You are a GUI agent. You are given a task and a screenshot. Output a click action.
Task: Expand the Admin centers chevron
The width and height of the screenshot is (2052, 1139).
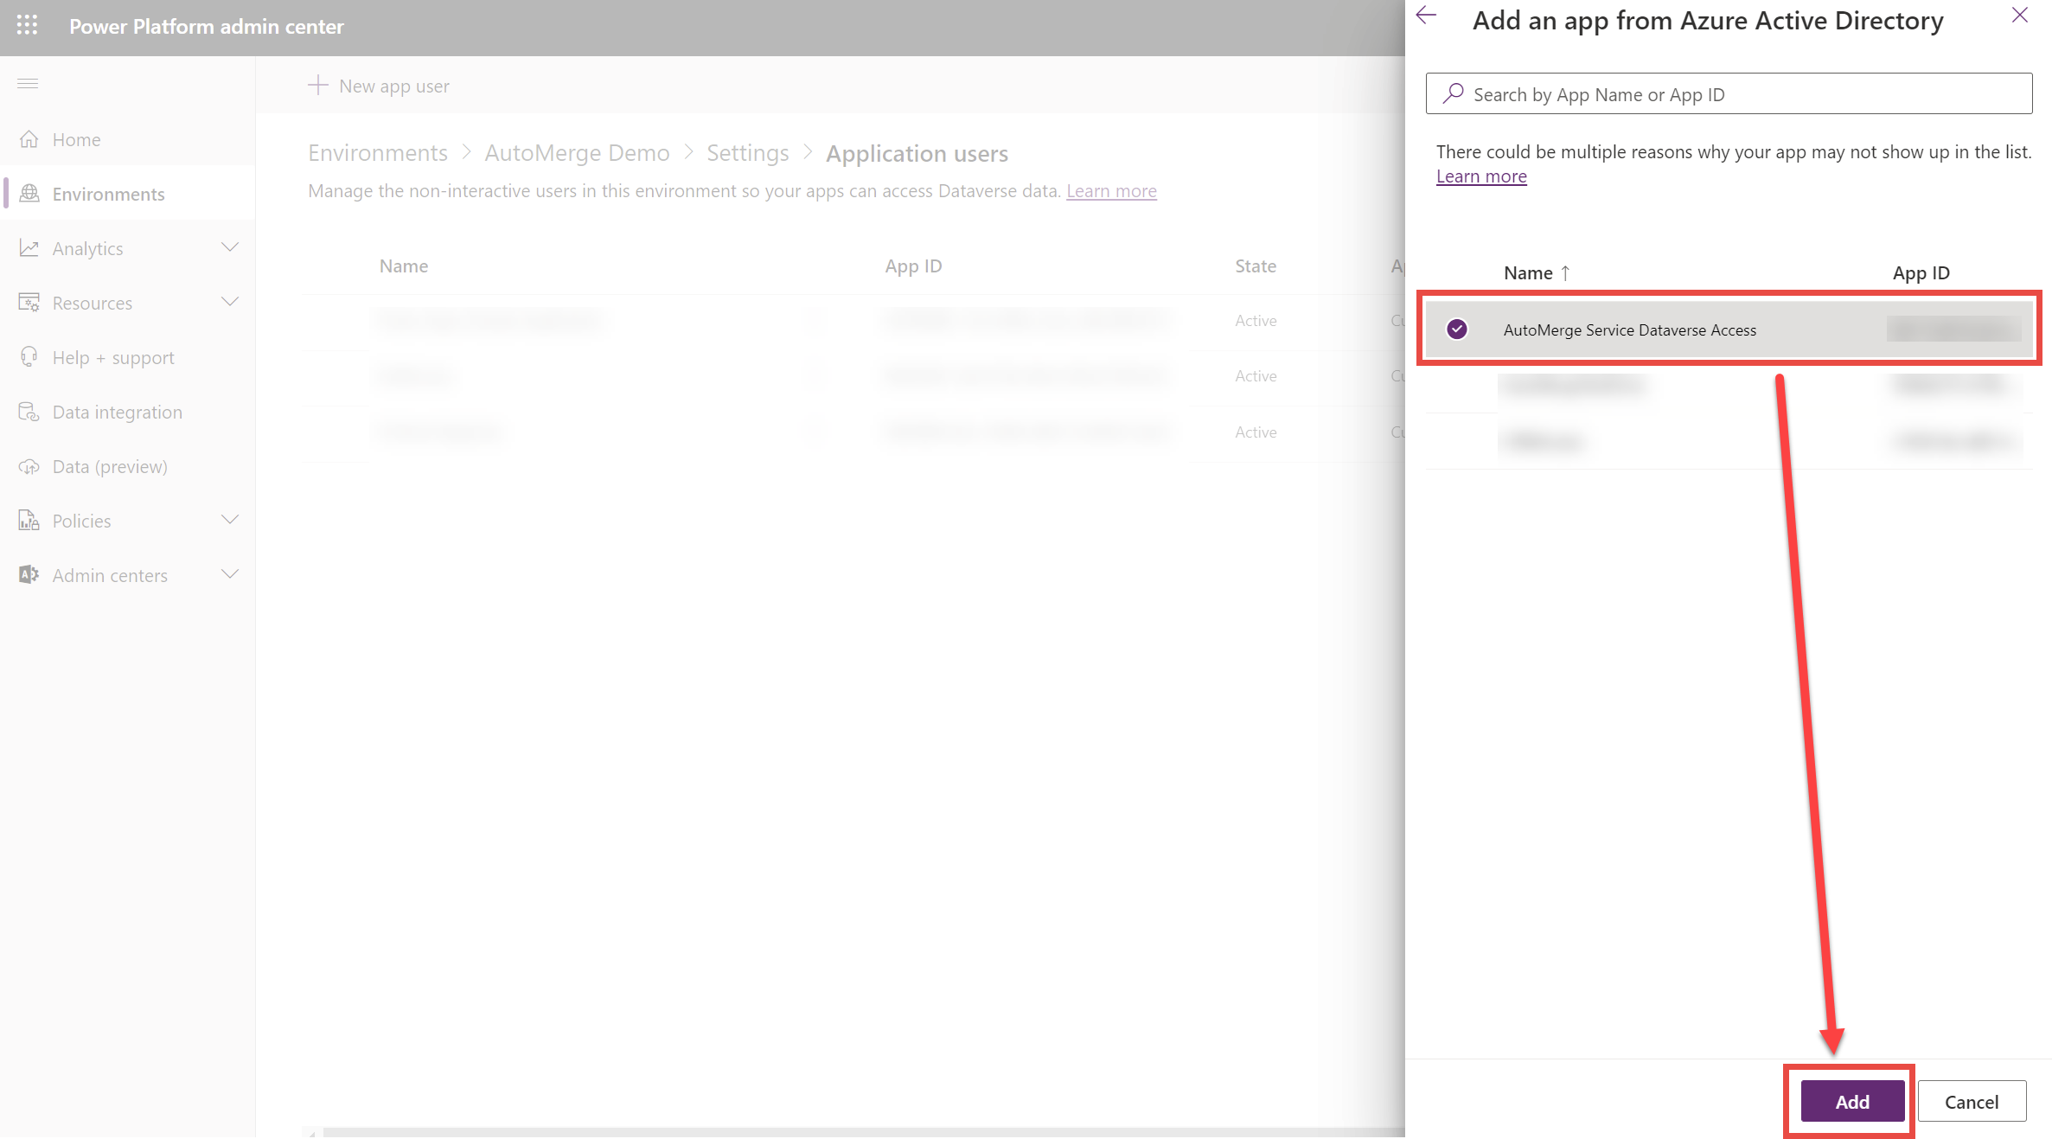point(230,574)
